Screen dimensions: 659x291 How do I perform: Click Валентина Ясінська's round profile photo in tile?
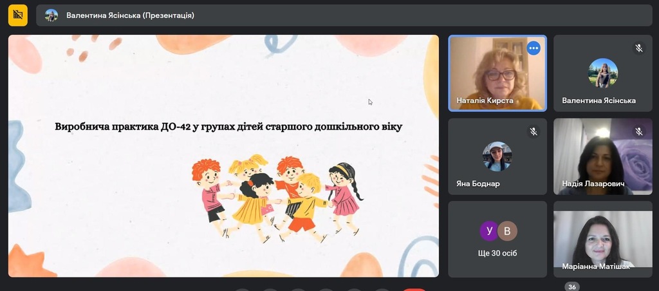click(x=603, y=73)
